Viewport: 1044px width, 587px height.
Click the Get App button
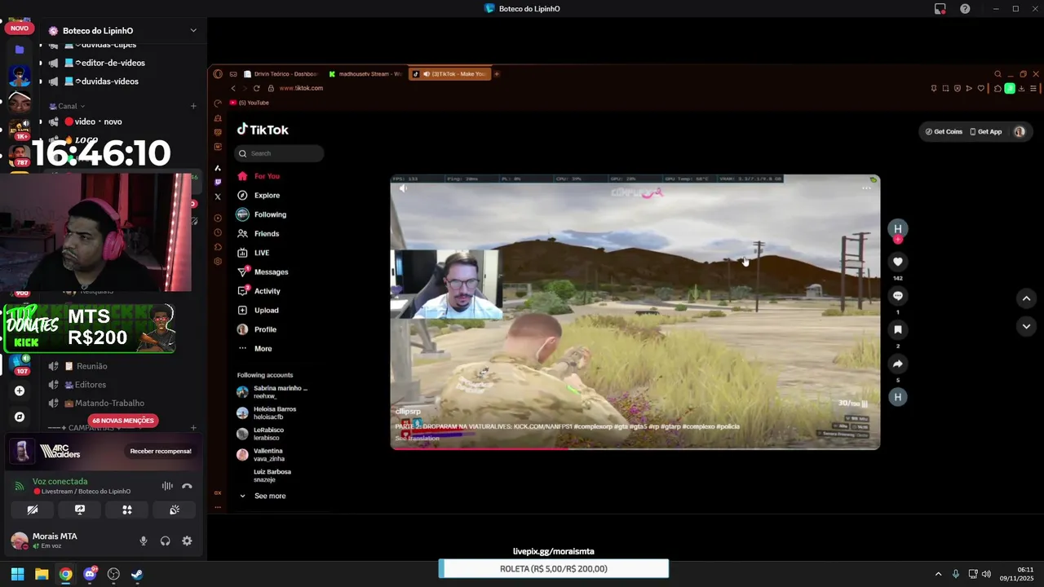click(985, 131)
